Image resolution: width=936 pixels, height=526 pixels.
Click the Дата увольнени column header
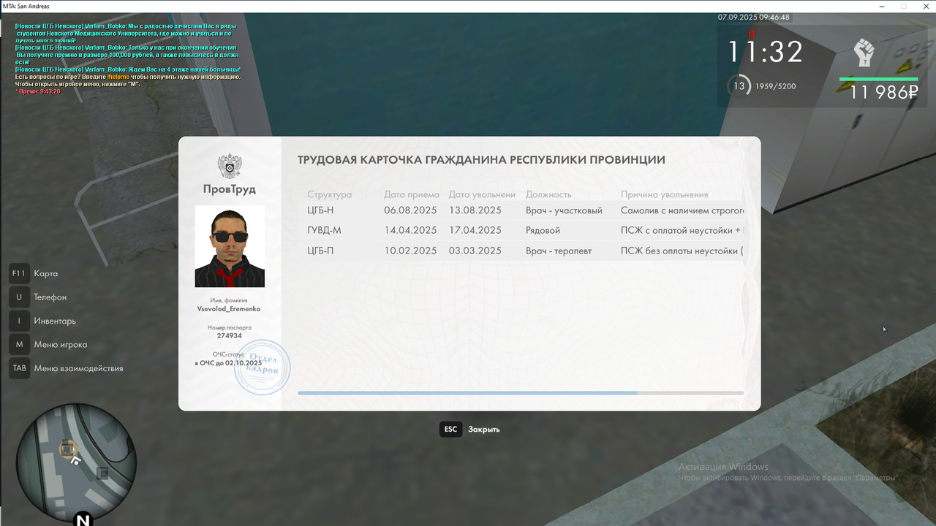[483, 194]
